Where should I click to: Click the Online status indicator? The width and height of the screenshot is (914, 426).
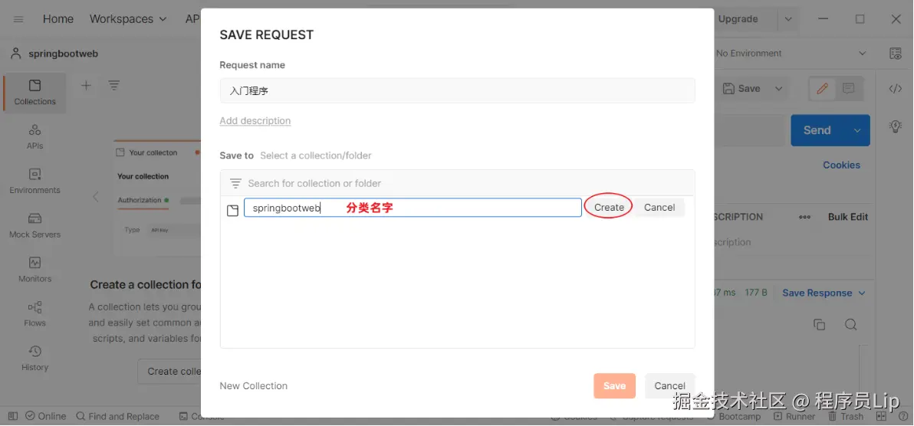(45, 416)
